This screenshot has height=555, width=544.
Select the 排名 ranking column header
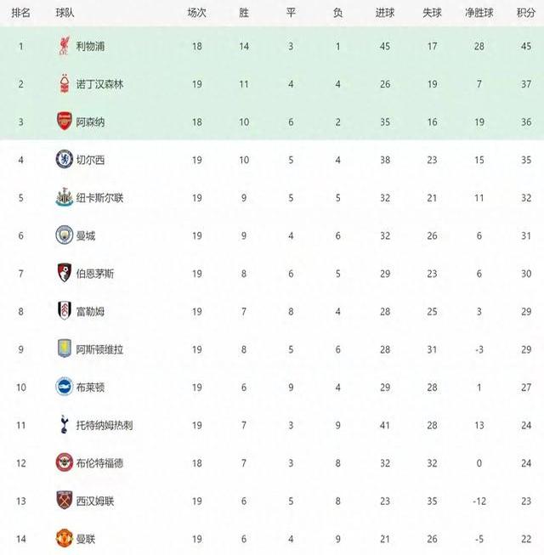(x=22, y=13)
